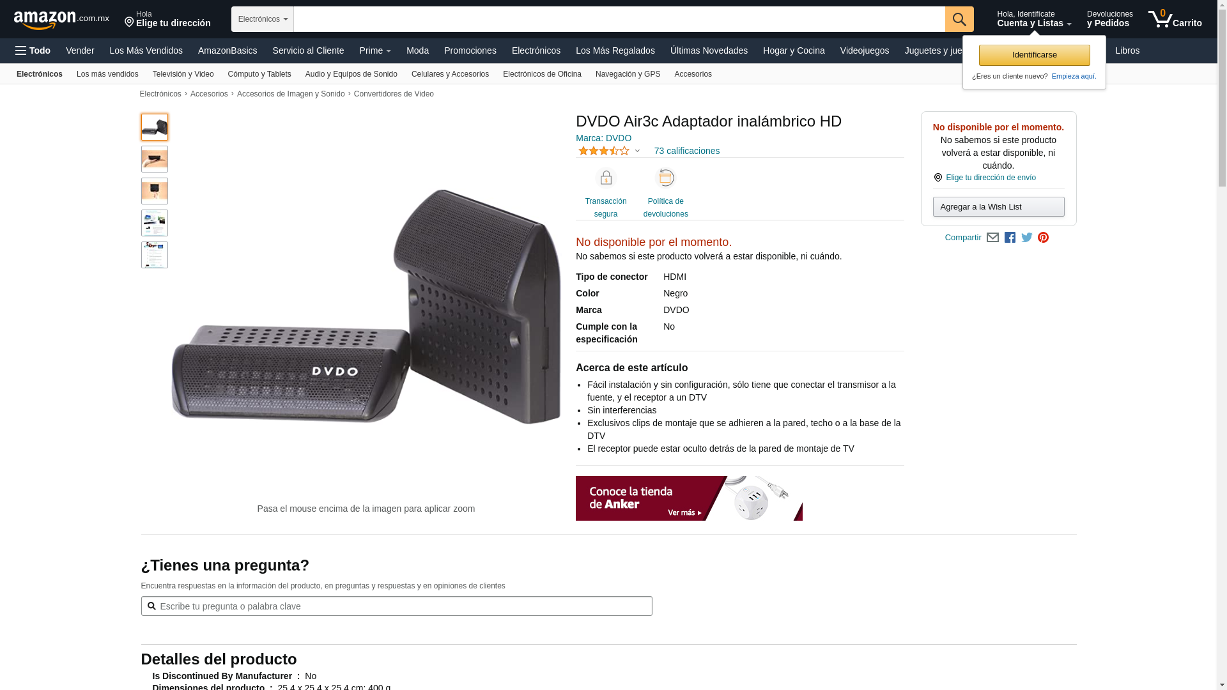Share product on Twitter

coord(1027,238)
